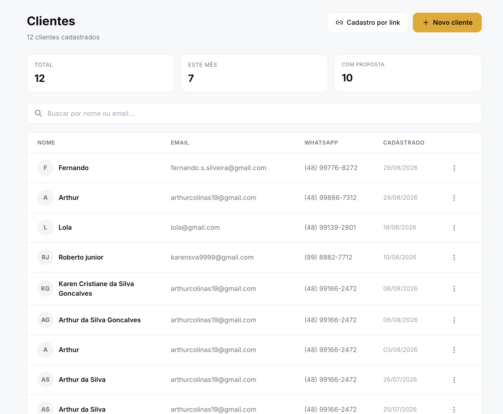The image size is (503, 414).
Task: Focus the search by name or email field
Action: coord(254,113)
